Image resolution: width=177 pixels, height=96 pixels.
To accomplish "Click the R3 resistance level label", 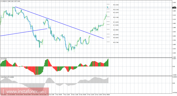I will click(x=116, y=13).
